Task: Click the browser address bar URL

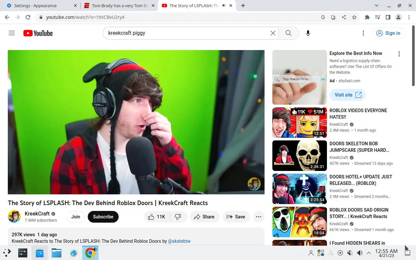Action: pos(85,17)
